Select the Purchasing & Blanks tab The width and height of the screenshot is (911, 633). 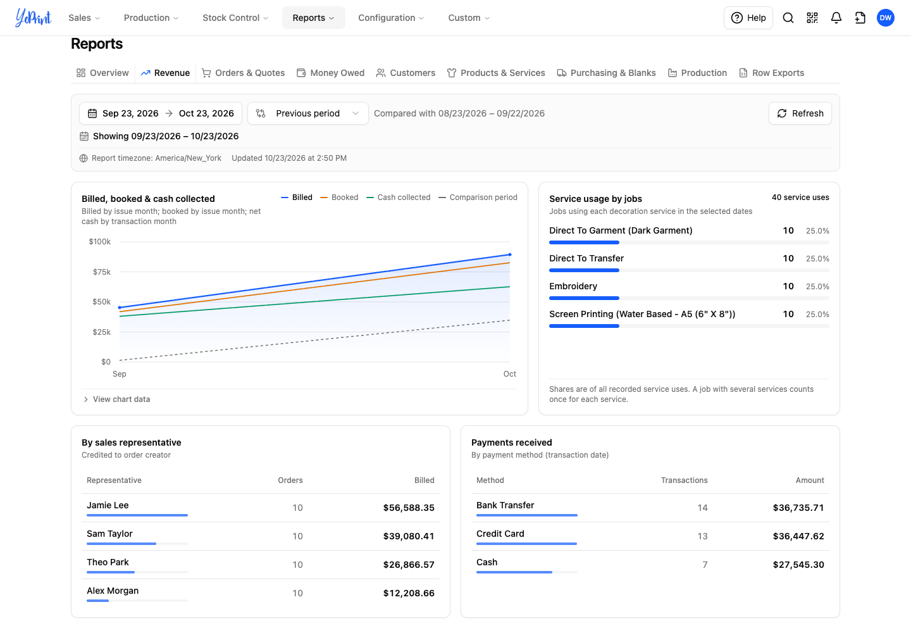[606, 73]
